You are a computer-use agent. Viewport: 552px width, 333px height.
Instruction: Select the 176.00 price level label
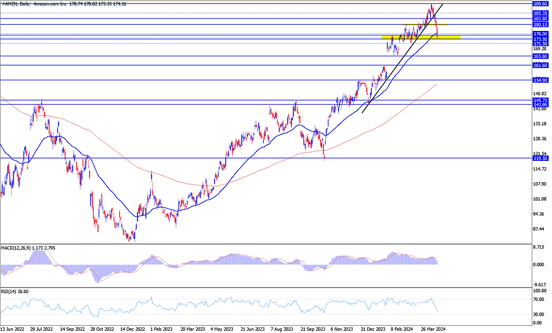(x=540, y=34)
